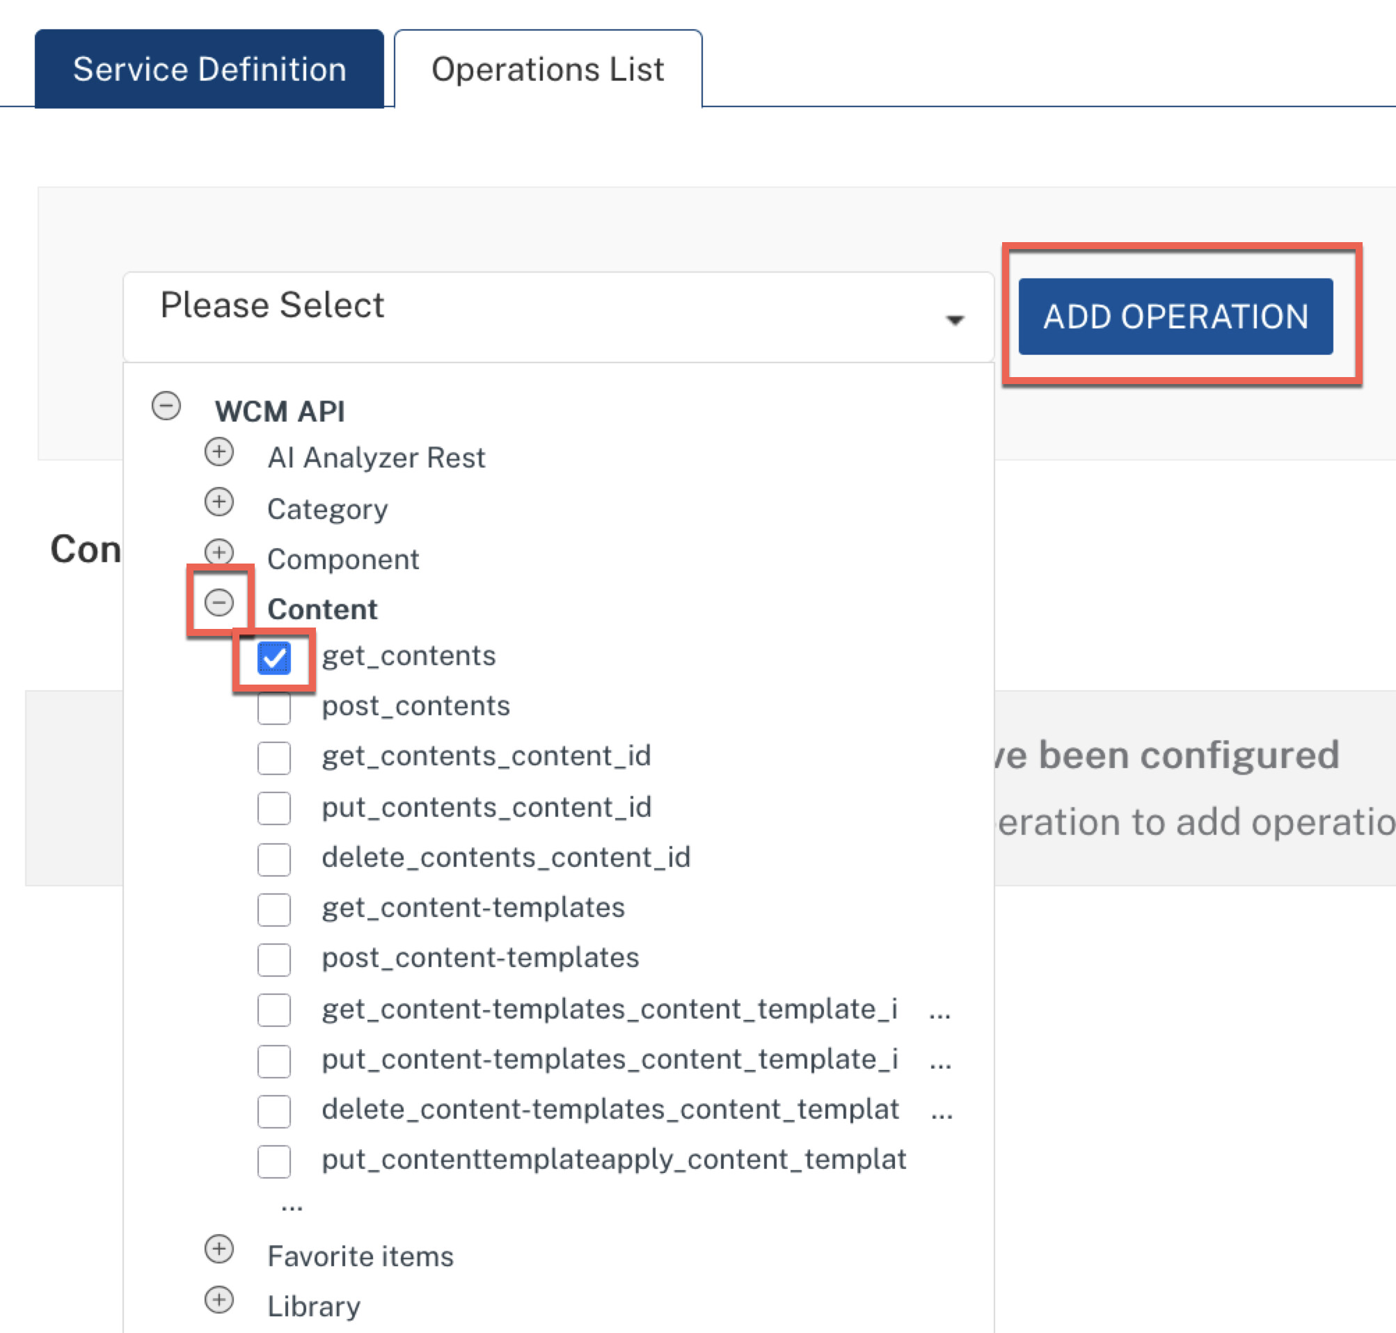Viewport: 1396px width, 1333px height.
Task: Click the put_contenttemplateapply_content_templat label
Action: pyautogui.click(x=613, y=1160)
